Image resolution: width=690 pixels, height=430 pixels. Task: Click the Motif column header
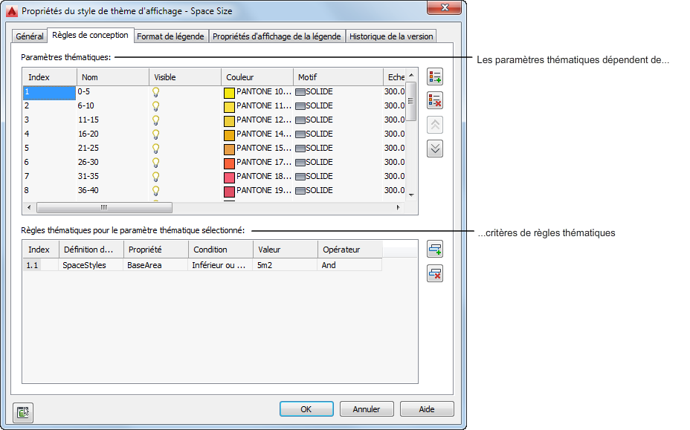(x=338, y=77)
